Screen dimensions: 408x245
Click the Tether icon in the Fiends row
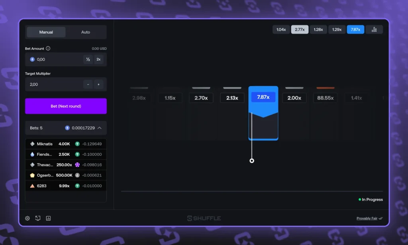click(x=77, y=154)
